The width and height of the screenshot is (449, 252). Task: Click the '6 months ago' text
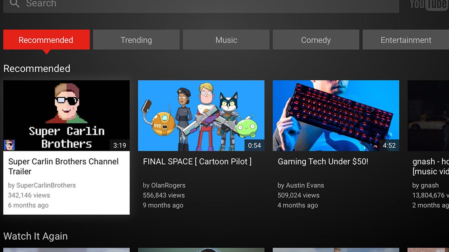28,205
